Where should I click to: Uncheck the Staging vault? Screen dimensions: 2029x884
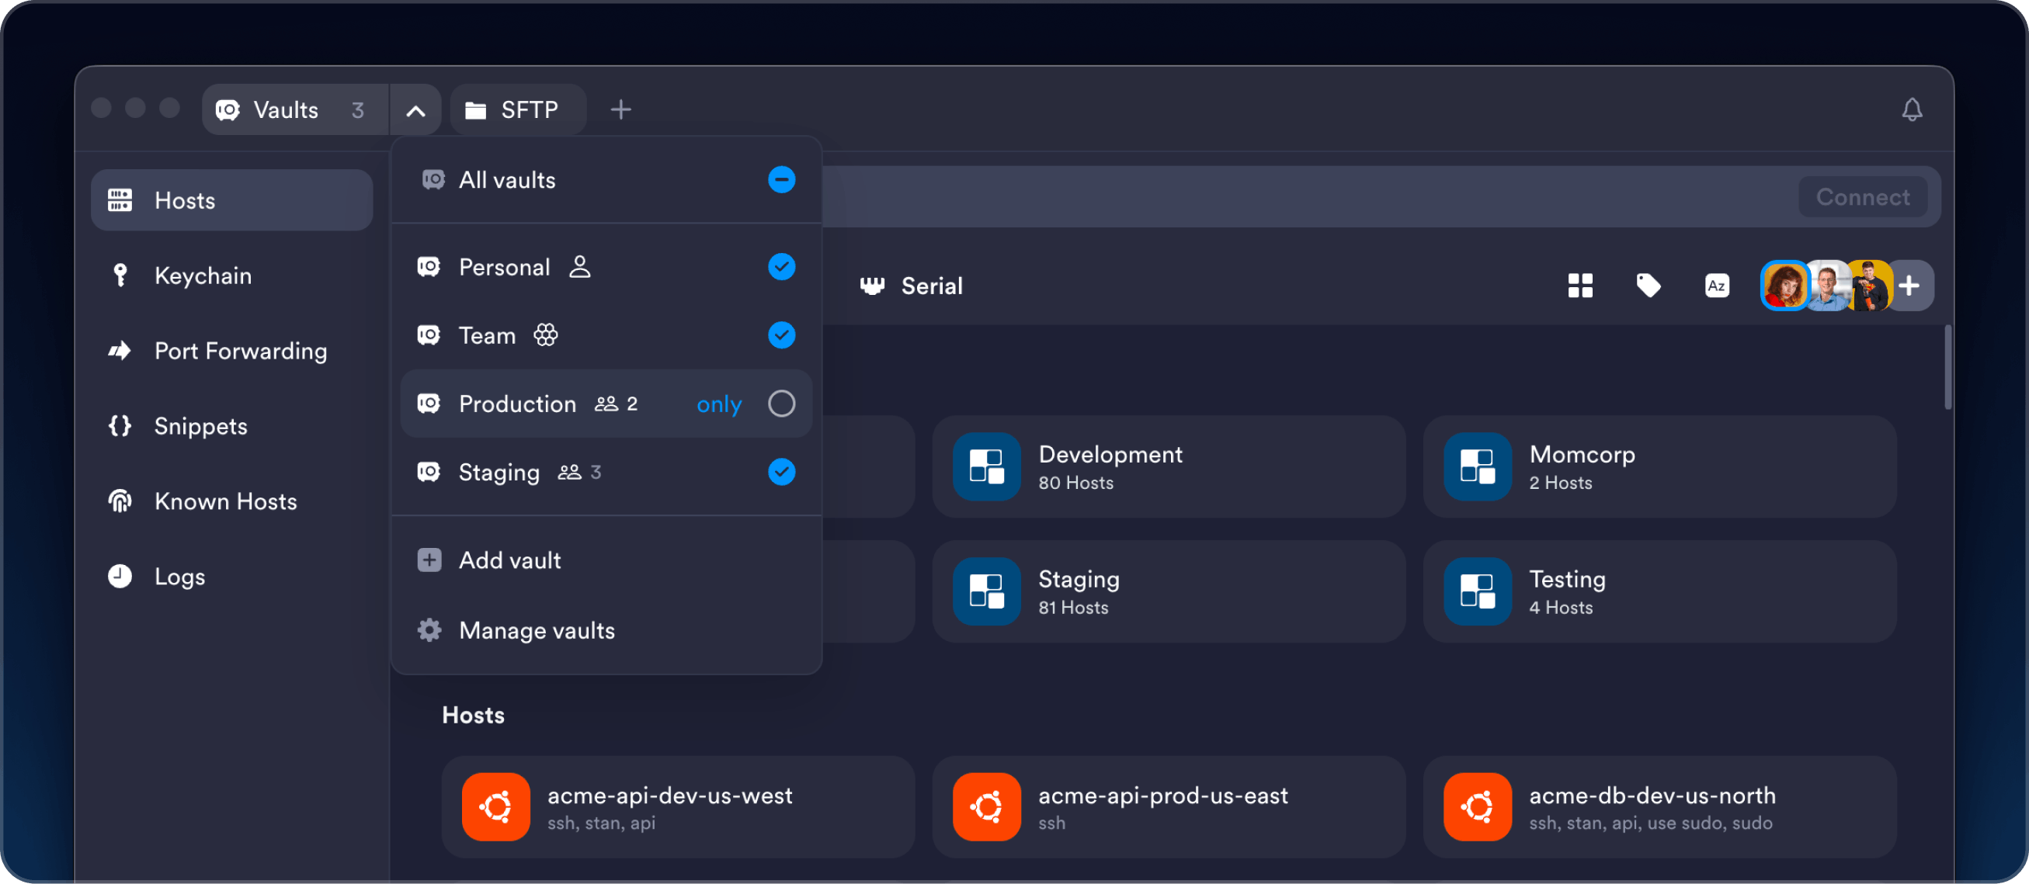tap(781, 473)
